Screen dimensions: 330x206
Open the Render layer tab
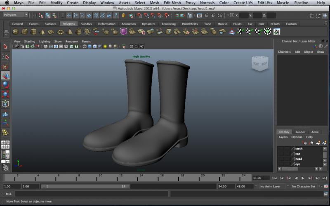click(x=300, y=132)
